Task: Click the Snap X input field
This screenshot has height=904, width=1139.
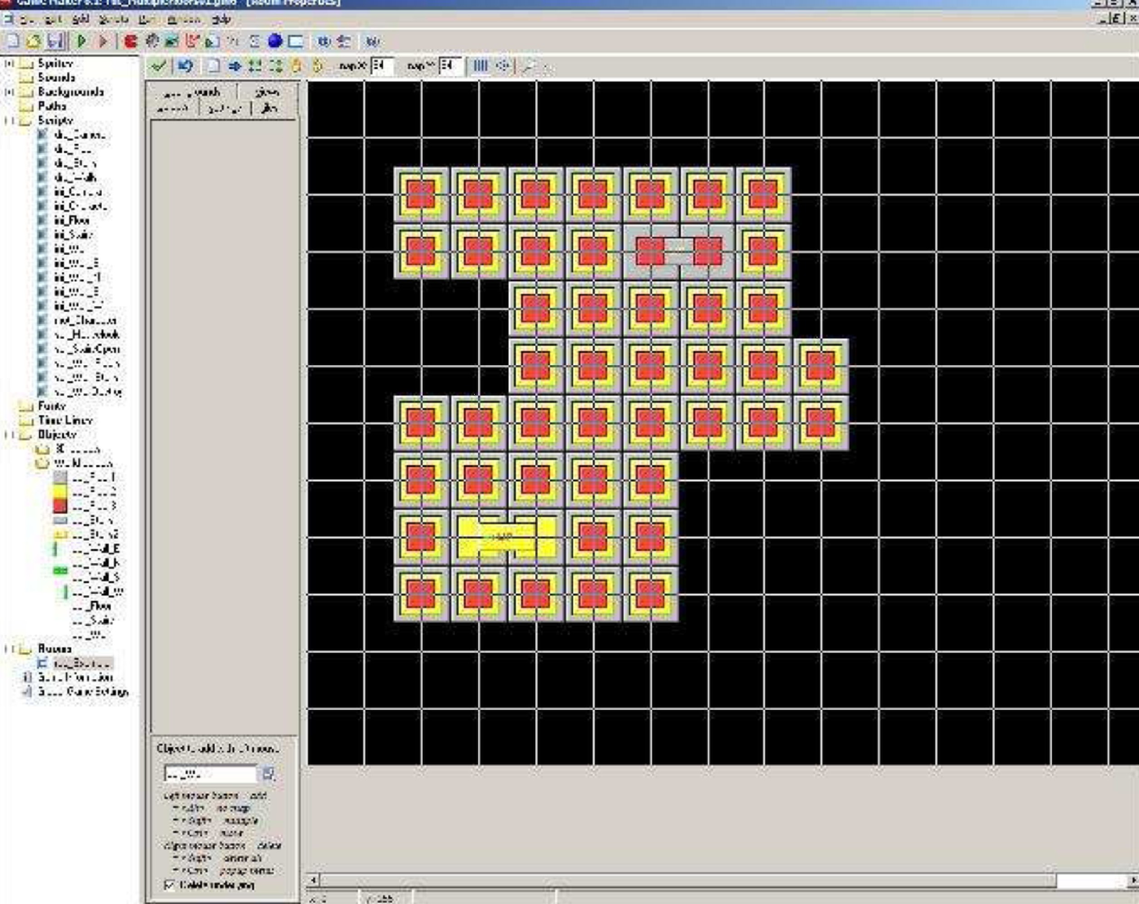Action: tap(382, 66)
